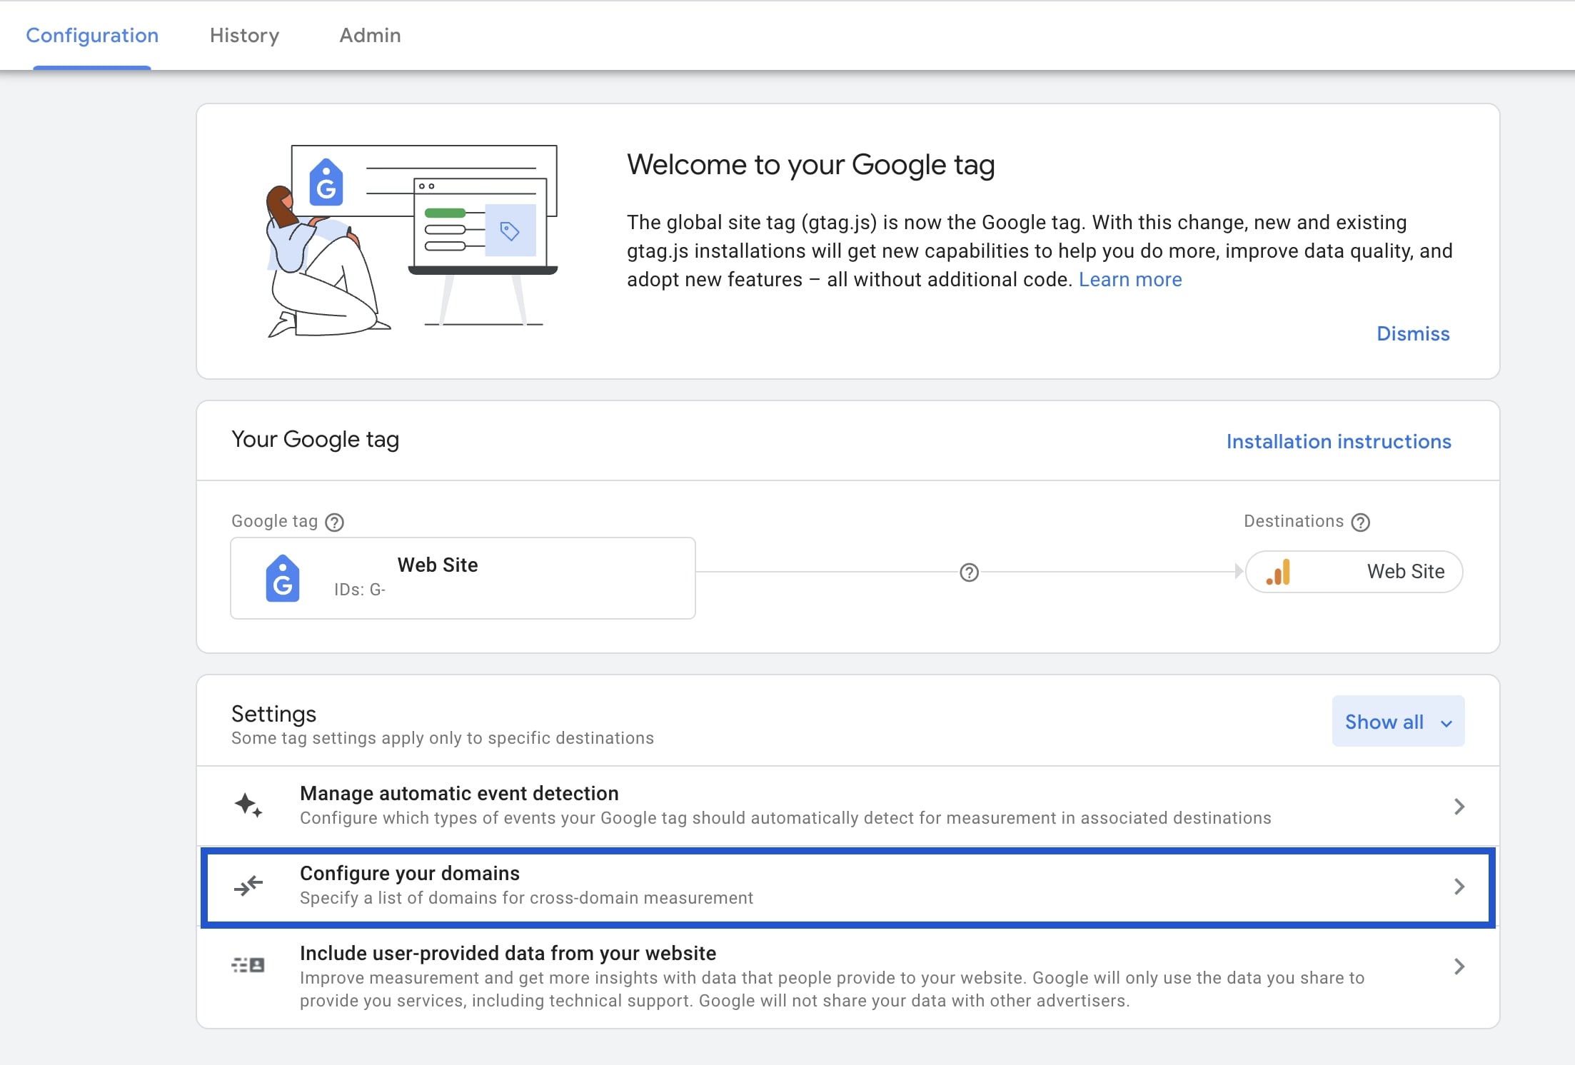Click the user data card icon
1575x1065 pixels.
tap(248, 965)
